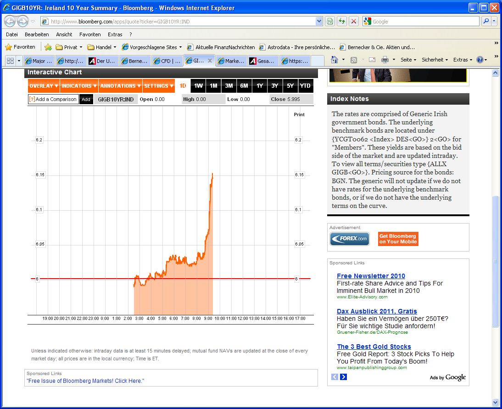Open the tab list dropdown arrow
Screen dimensions: 502x409
19,61
